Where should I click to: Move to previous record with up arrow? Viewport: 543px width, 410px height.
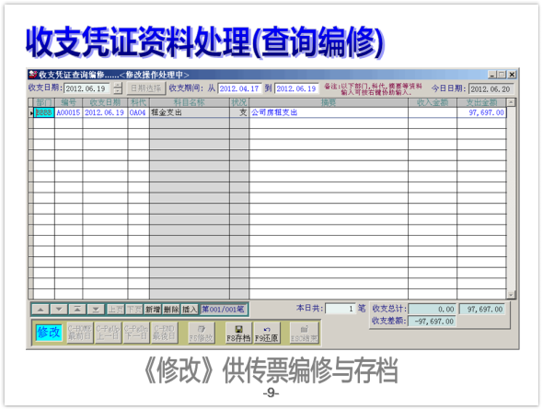(40, 310)
